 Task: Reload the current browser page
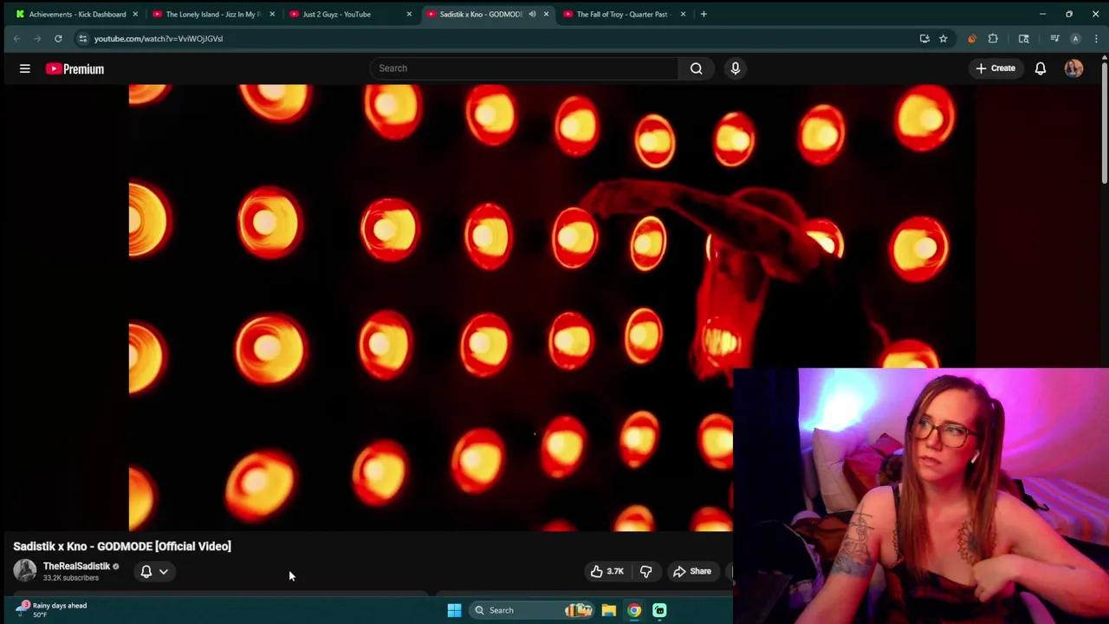point(58,38)
